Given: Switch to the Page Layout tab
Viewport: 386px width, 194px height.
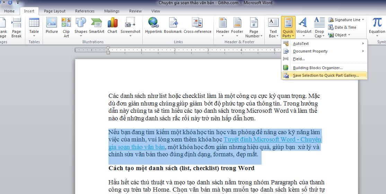Looking at the screenshot, I should tap(55, 11).
